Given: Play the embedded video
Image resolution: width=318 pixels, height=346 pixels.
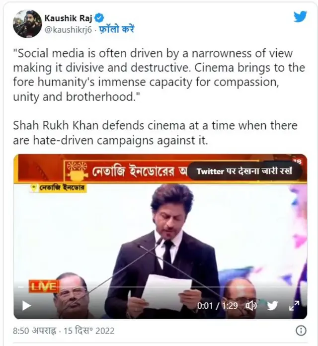Looking at the screenshot, I should [26, 306].
